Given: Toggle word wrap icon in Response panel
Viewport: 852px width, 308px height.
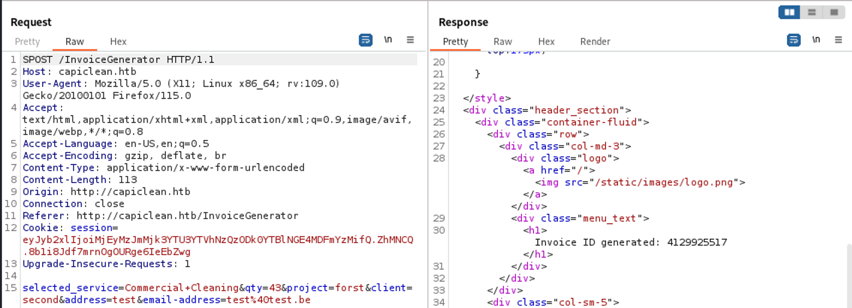Looking at the screenshot, I should coord(794,40).
